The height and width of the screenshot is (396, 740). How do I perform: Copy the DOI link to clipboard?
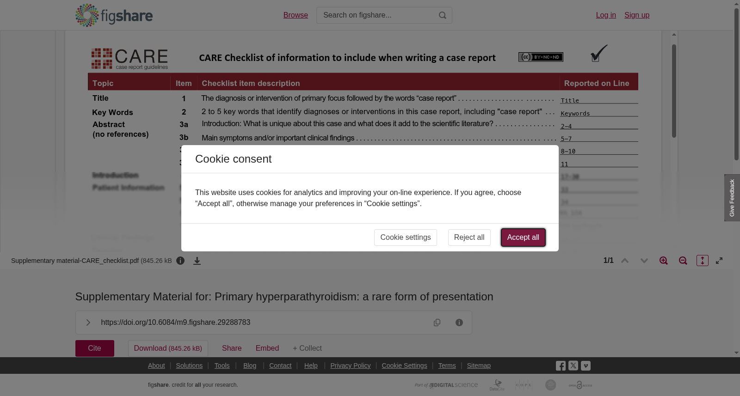(x=437, y=323)
